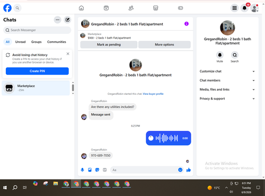This screenshot has width=265, height=196.
Task: Click the Aa message input field
Action: tap(144, 170)
